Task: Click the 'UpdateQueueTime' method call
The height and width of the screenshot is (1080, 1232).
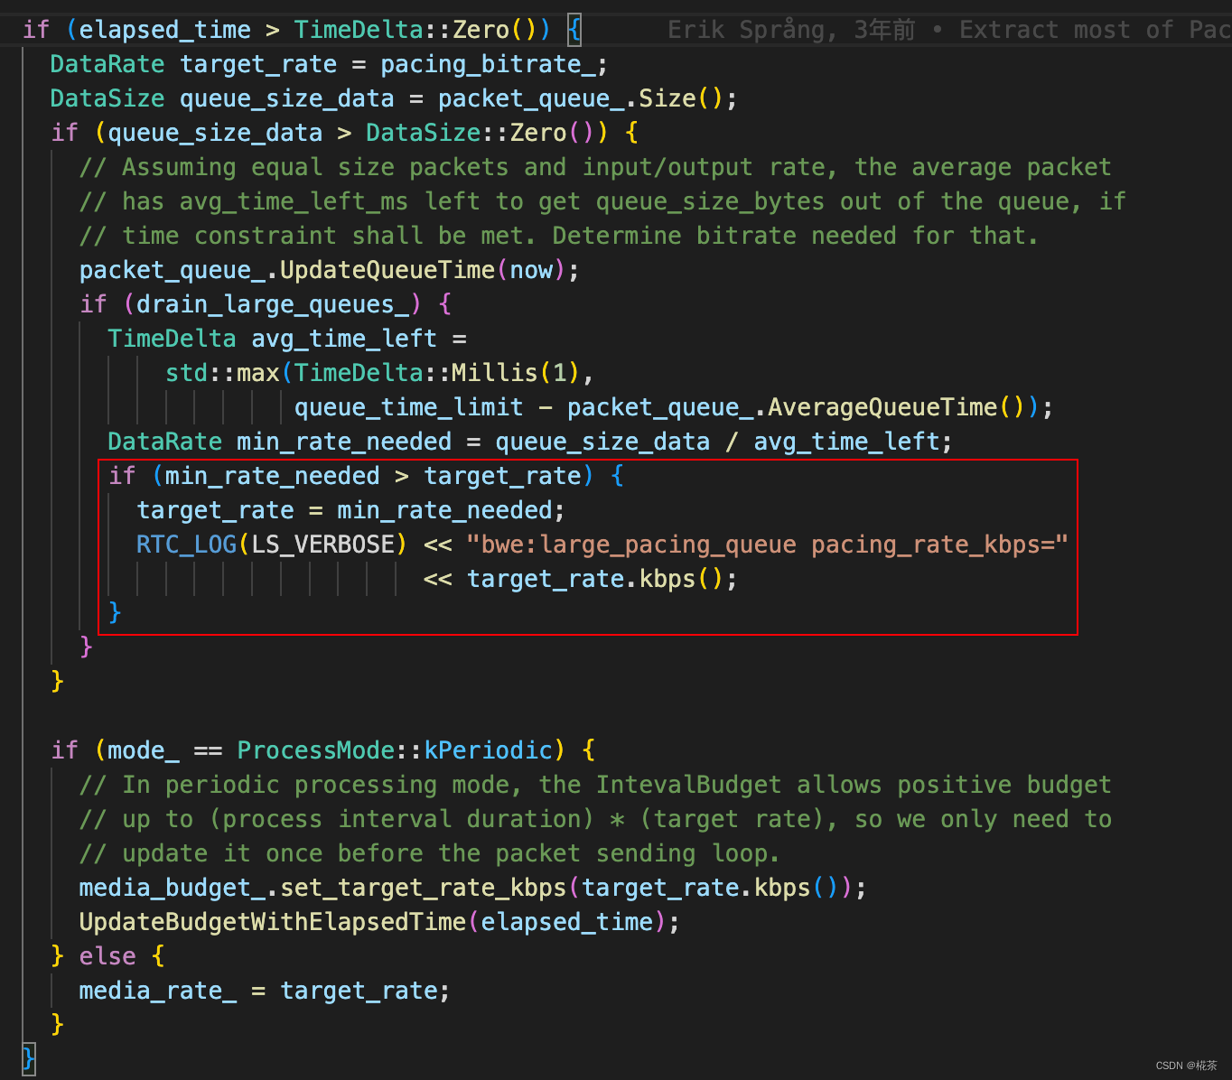Action: pyautogui.click(x=387, y=270)
